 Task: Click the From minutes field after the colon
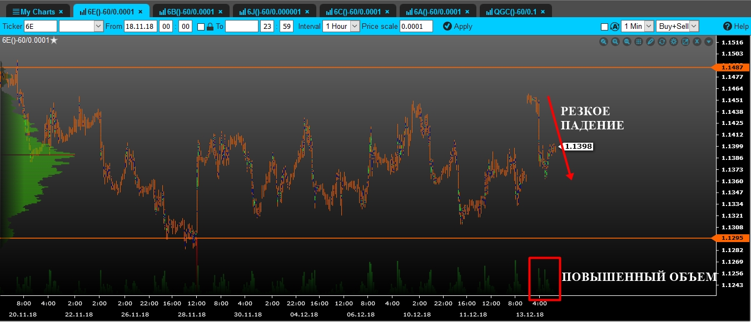[x=186, y=26]
